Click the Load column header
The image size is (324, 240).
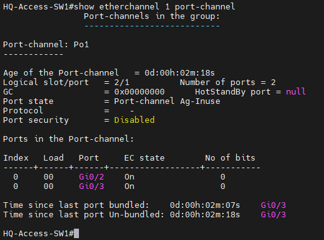[x=54, y=158]
